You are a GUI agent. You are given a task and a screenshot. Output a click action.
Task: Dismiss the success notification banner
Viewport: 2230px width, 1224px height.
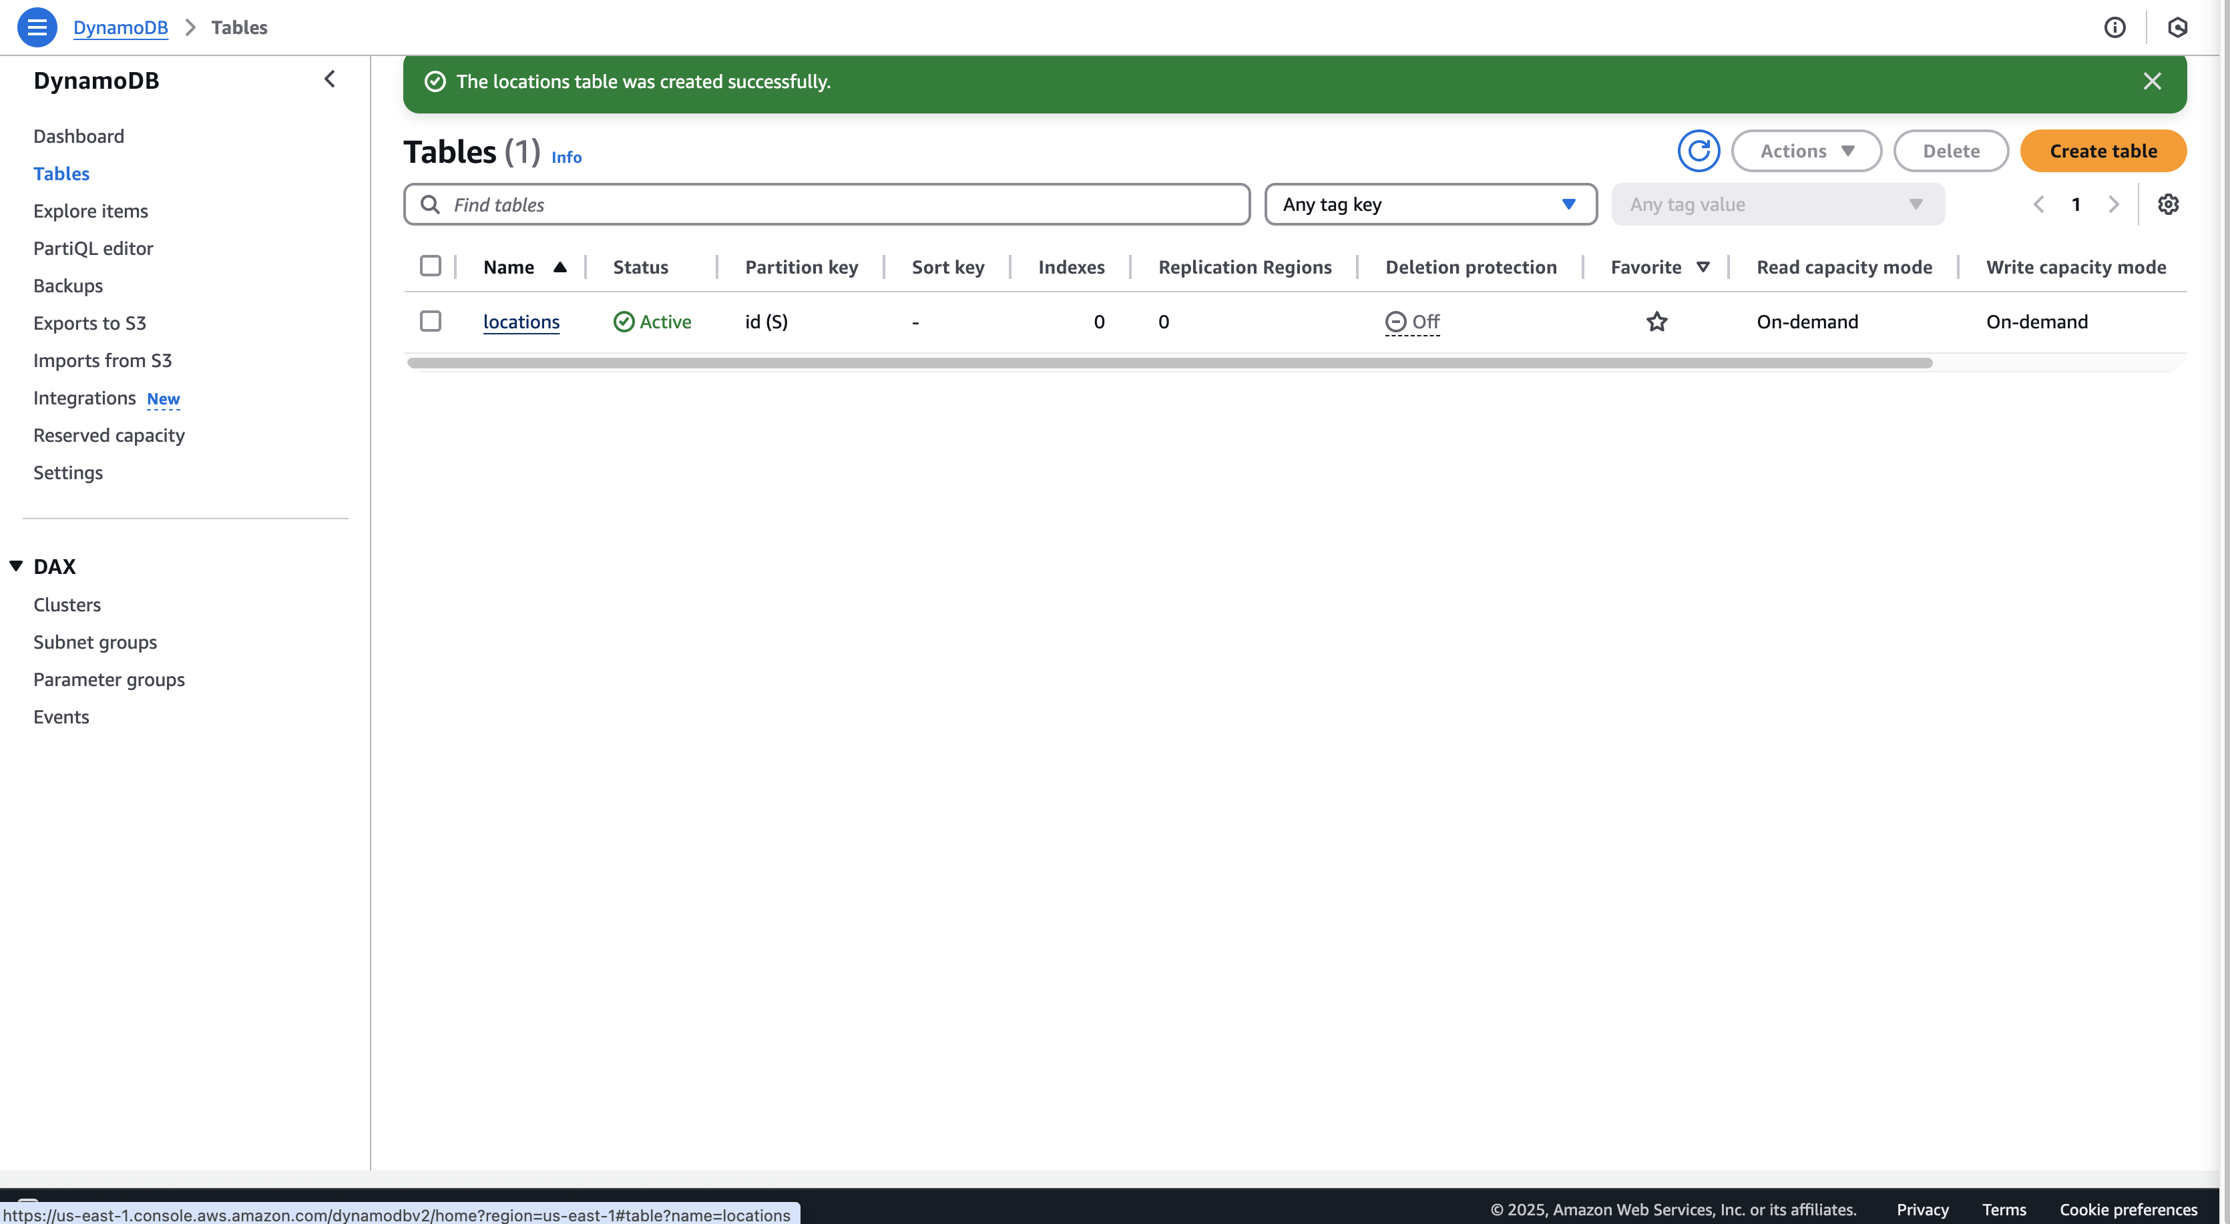(x=2152, y=81)
